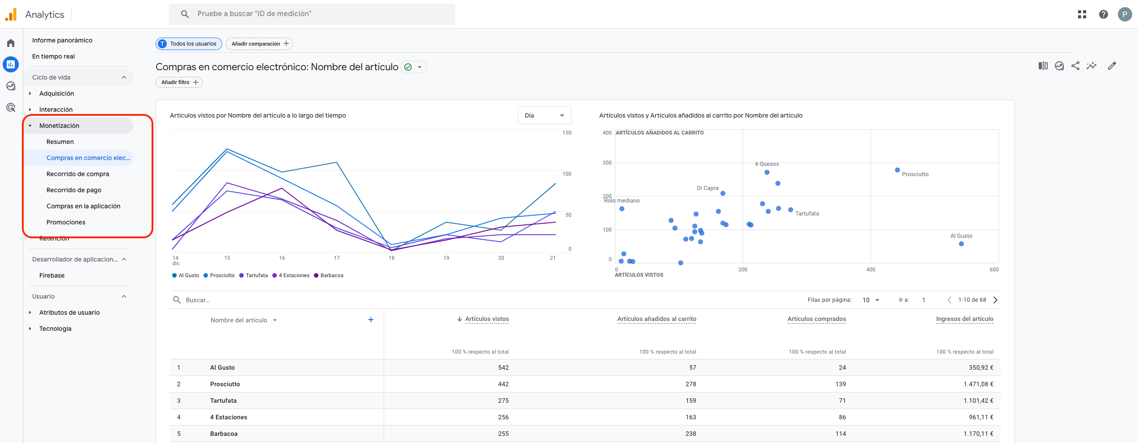Collapse the Ciclo de vida section
The height and width of the screenshot is (443, 1138).
tap(124, 77)
